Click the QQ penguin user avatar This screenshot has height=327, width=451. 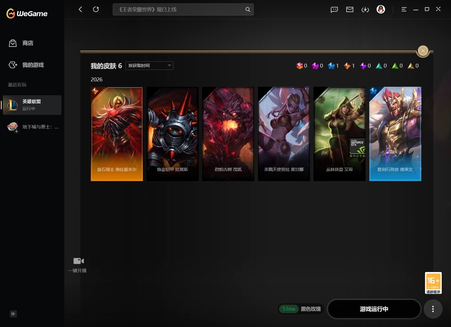tap(381, 10)
